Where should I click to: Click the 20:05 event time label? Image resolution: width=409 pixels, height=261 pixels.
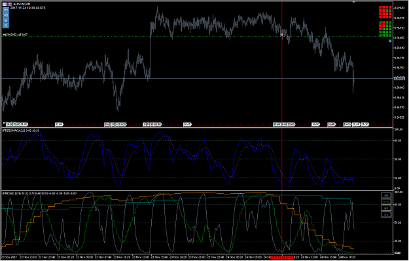pyautogui.click(x=187, y=125)
